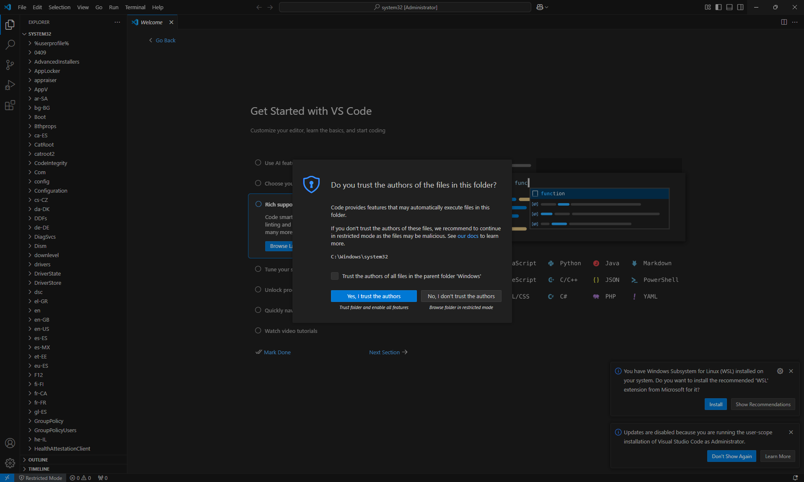Viewport: 804px width, 482px height.
Task: Click the ports forwarded status indicator
Action: point(103,478)
